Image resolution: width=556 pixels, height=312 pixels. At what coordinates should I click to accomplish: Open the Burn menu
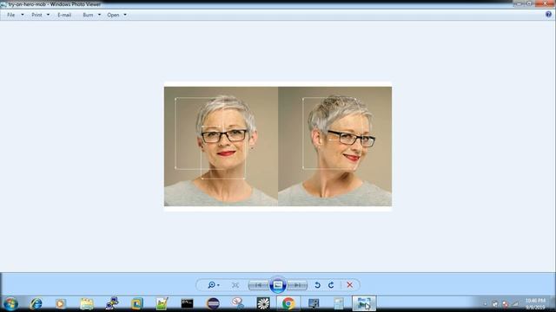[x=88, y=15]
